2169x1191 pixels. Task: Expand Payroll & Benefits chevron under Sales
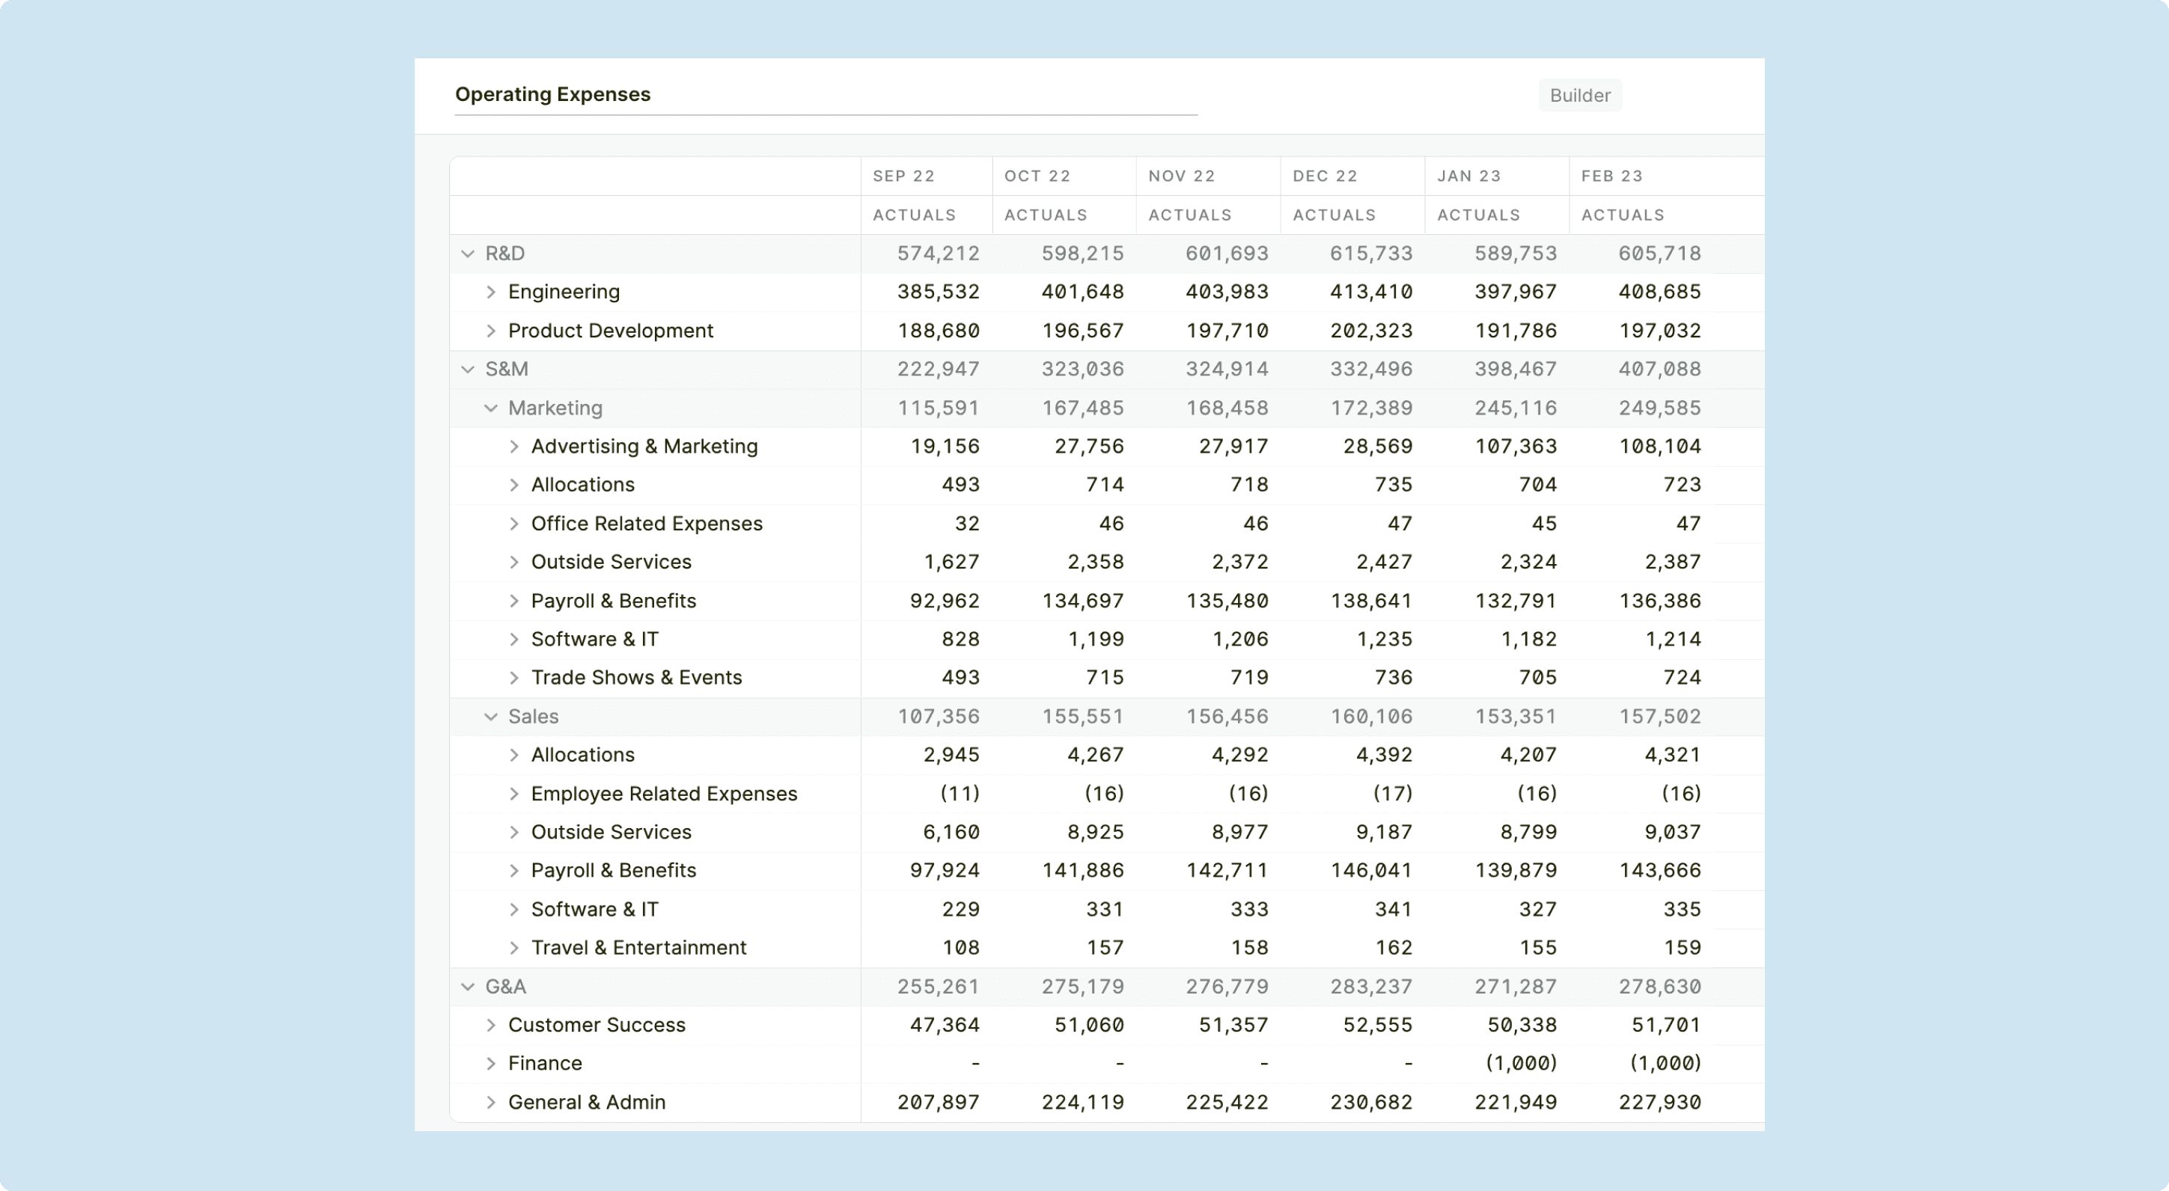pos(513,870)
